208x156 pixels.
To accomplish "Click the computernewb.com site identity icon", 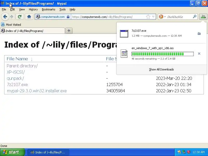I will tap(38, 17).
